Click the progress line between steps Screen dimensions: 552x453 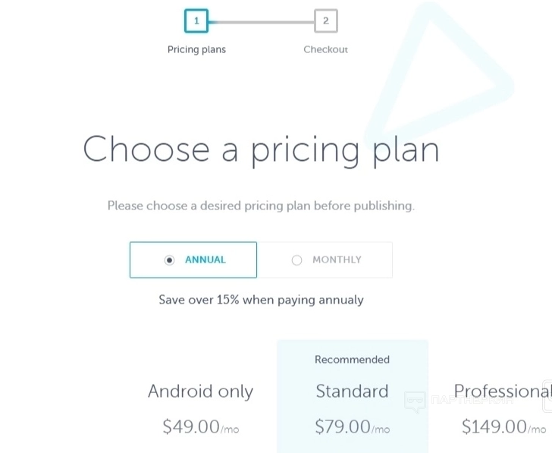pyautogui.click(x=261, y=22)
